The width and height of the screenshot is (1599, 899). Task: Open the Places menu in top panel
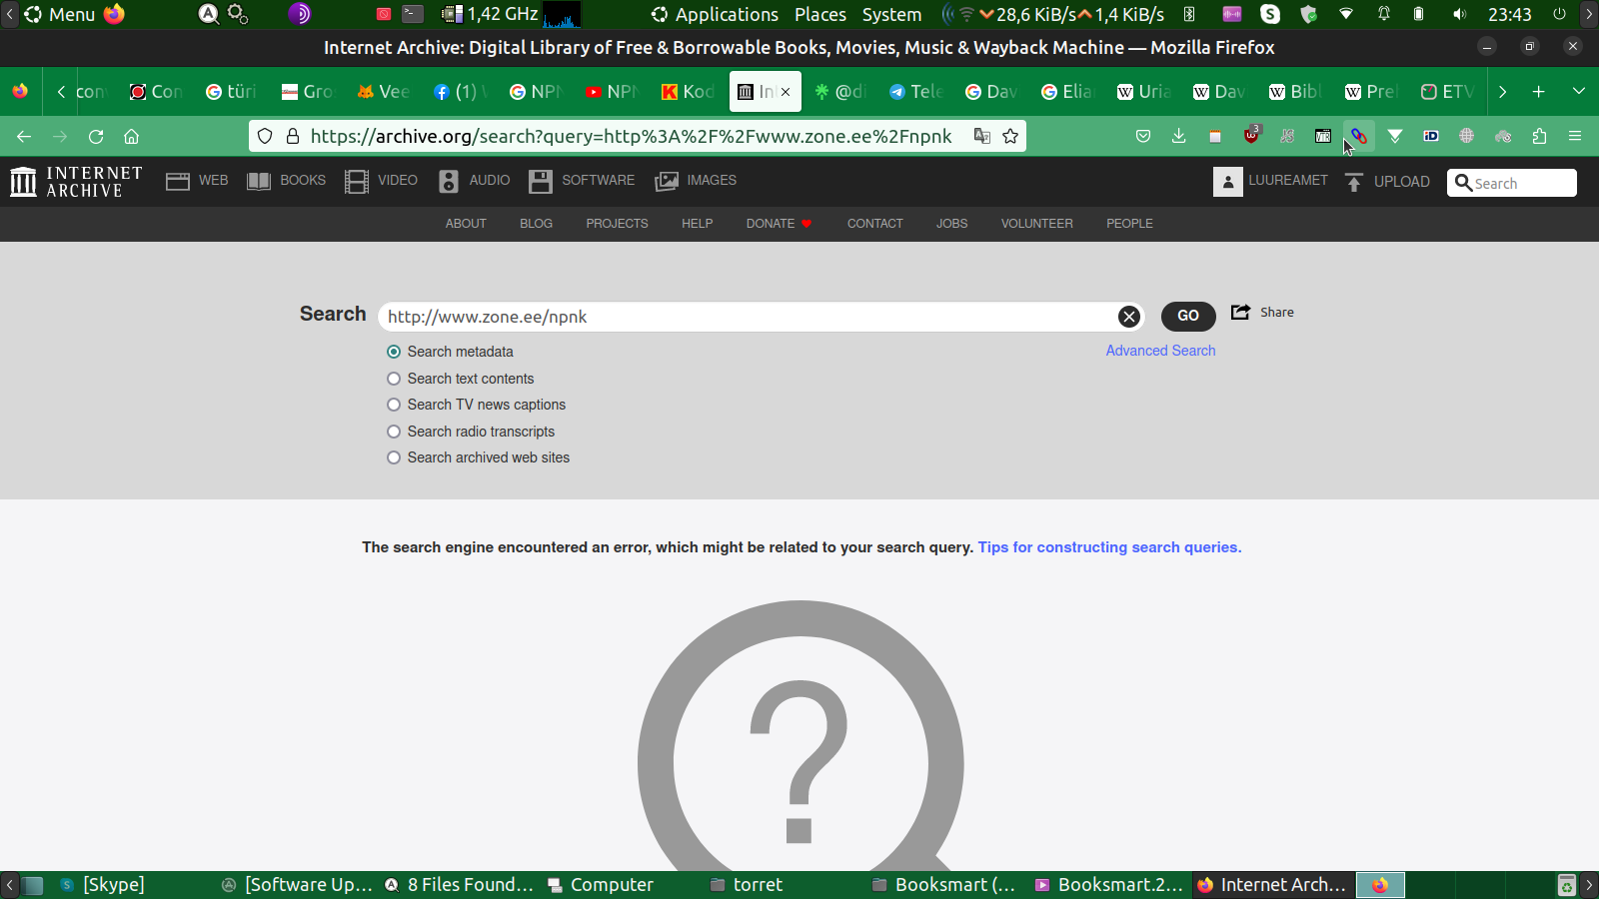(820, 14)
